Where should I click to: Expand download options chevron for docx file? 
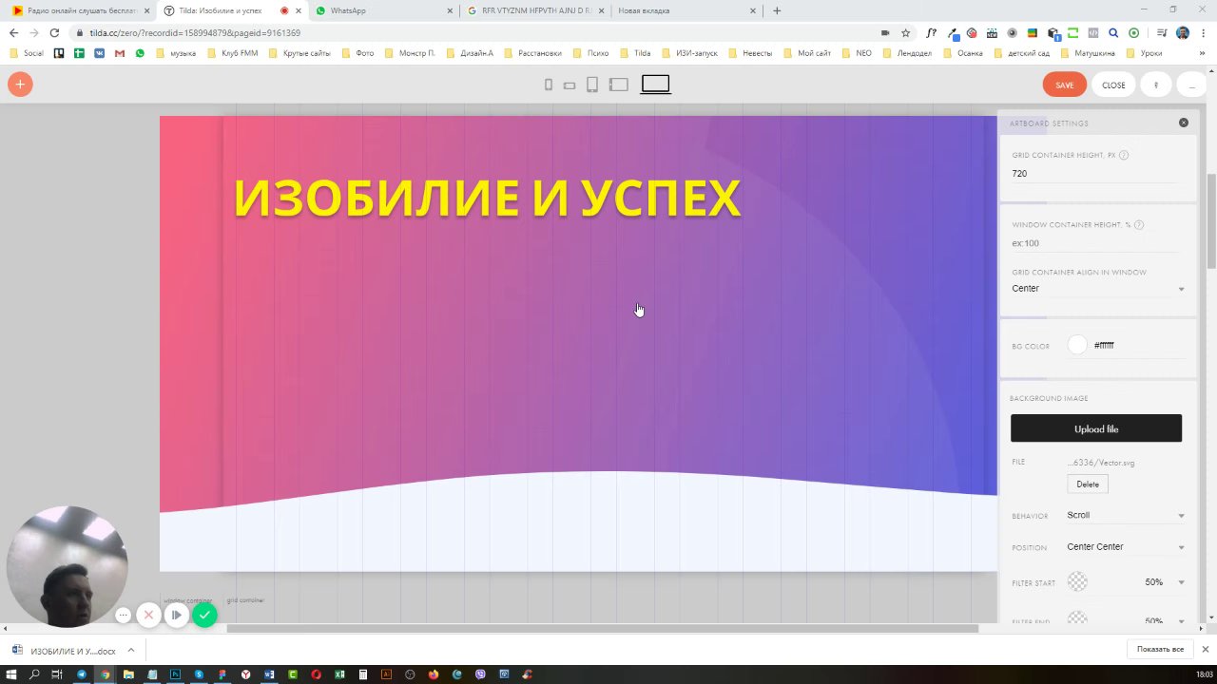[130, 651]
